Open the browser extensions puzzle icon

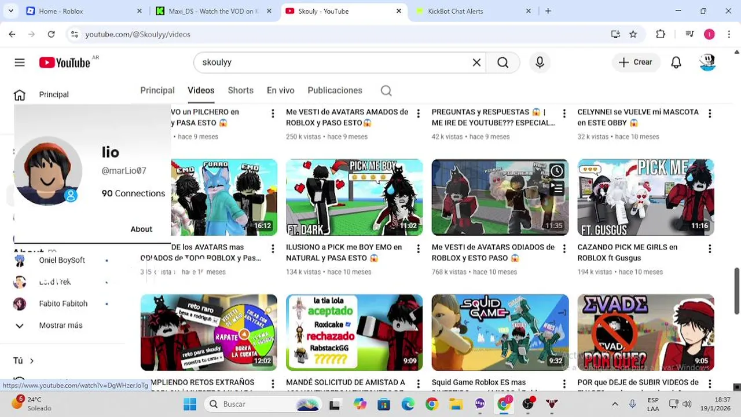point(661,34)
